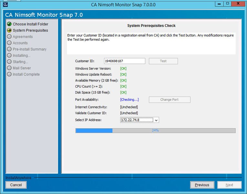Click the [Unchecked] Validate Customer ID status

[129, 113]
